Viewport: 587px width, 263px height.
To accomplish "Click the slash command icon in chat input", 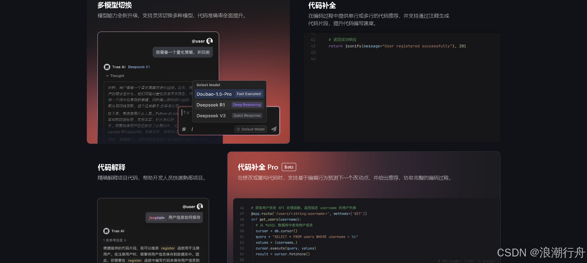I will click(192, 129).
